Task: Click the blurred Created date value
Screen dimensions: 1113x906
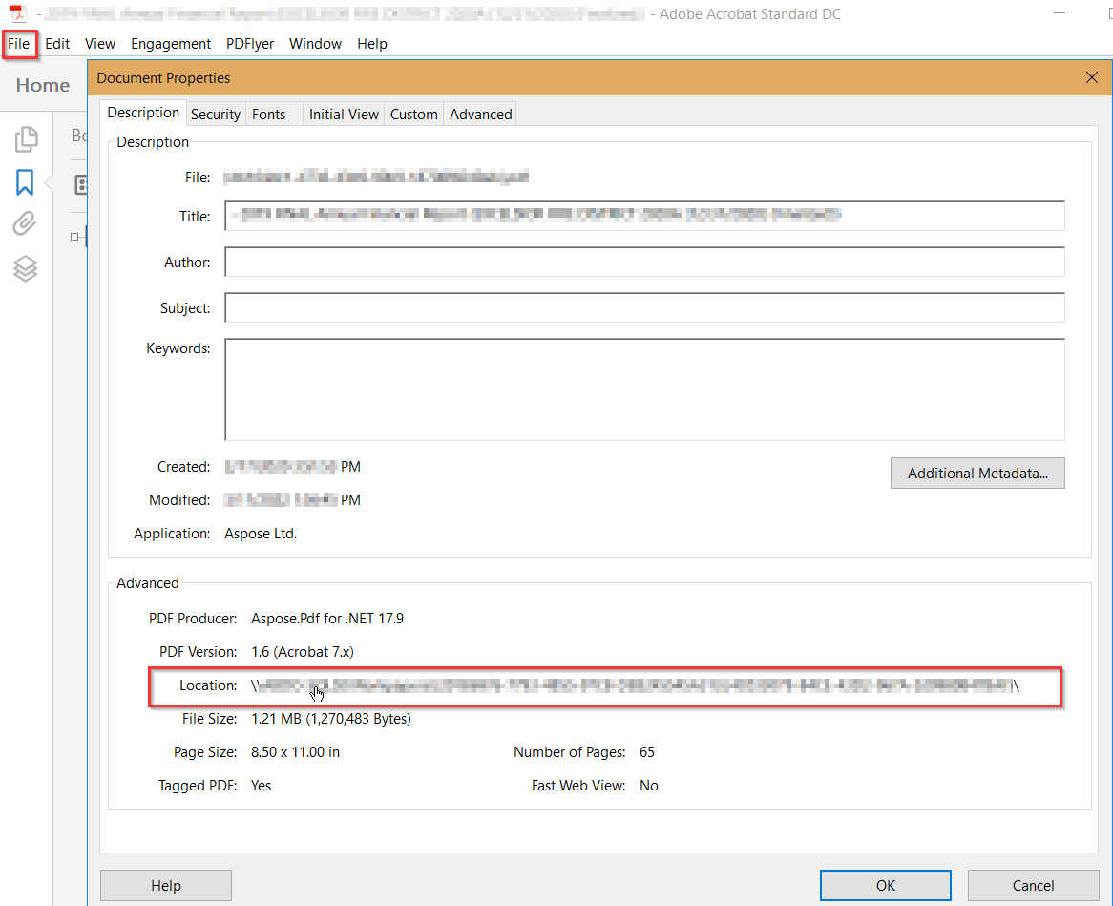Action: tap(292, 467)
